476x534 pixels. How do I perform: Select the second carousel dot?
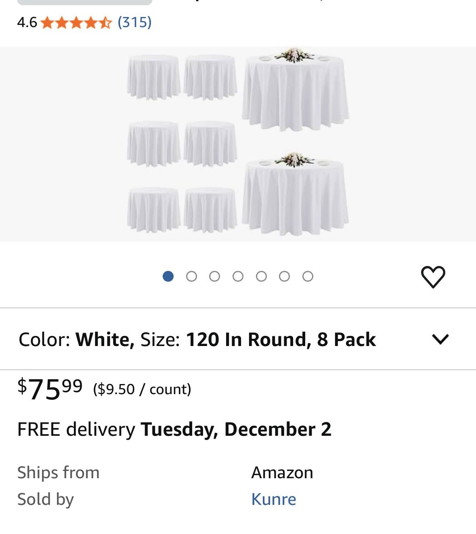click(x=192, y=276)
